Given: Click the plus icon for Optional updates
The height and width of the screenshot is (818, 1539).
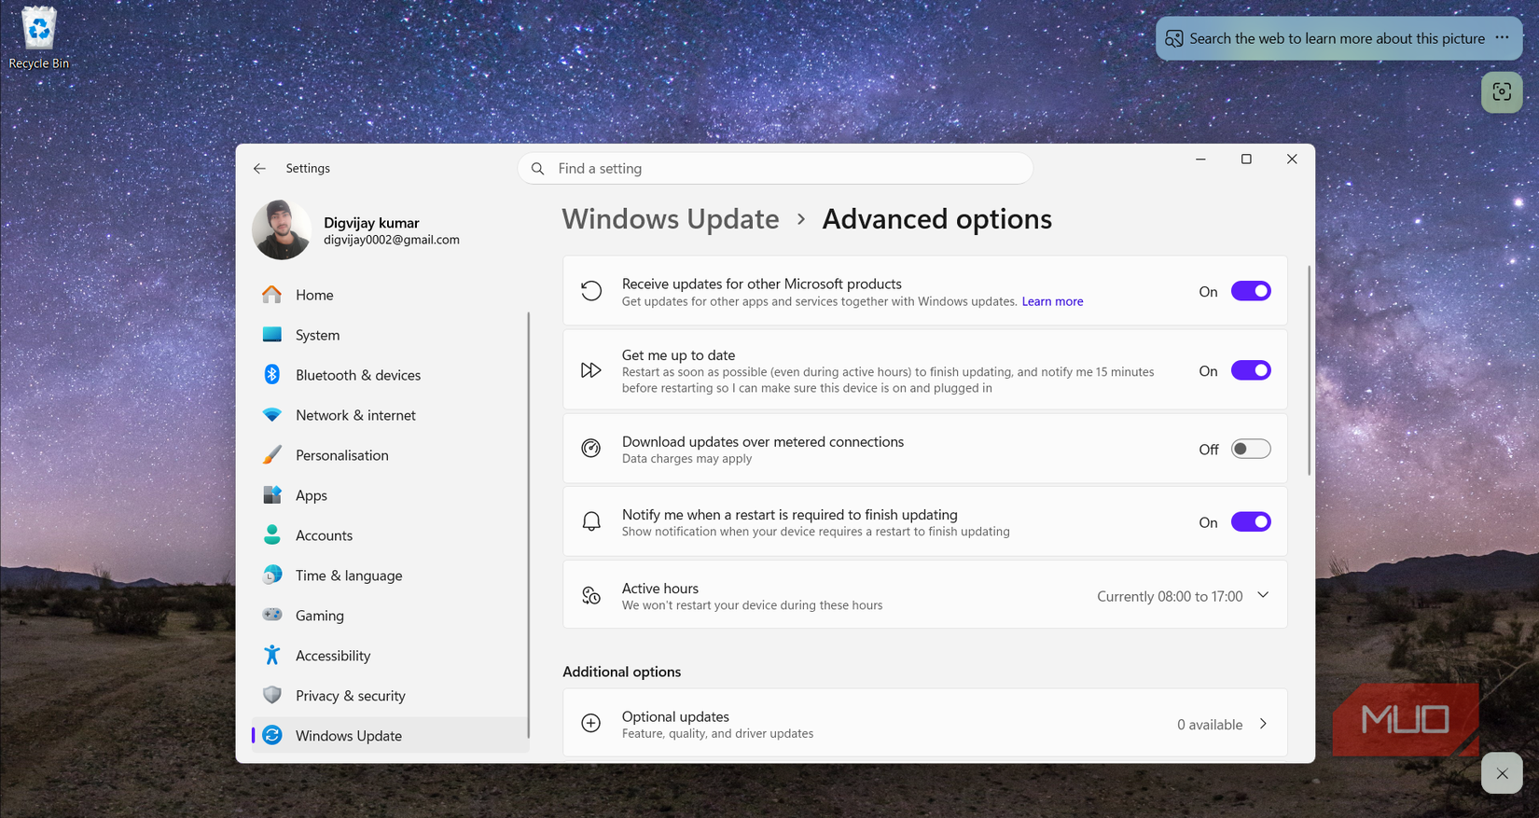Looking at the screenshot, I should [591, 724].
